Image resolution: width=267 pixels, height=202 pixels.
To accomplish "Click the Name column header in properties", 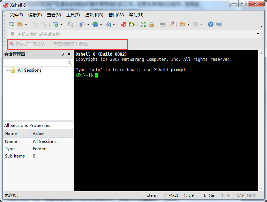I will coord(17,134).
